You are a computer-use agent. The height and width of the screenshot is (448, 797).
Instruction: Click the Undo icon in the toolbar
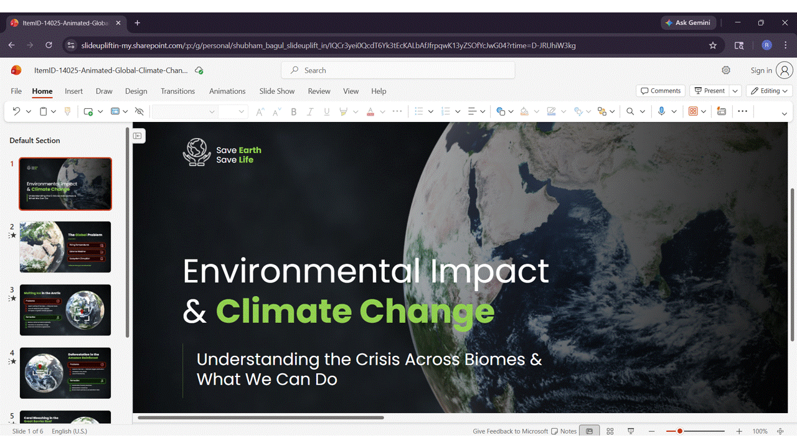[x=16, y=111]
